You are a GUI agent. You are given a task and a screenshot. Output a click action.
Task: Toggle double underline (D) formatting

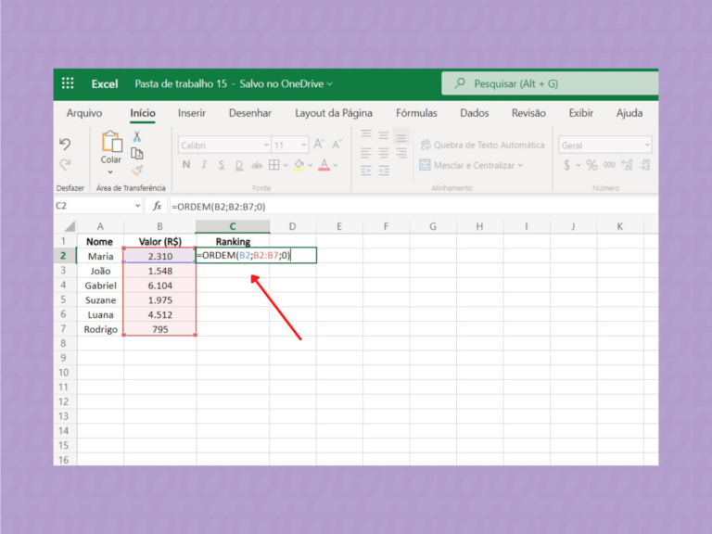pos(239,165)
